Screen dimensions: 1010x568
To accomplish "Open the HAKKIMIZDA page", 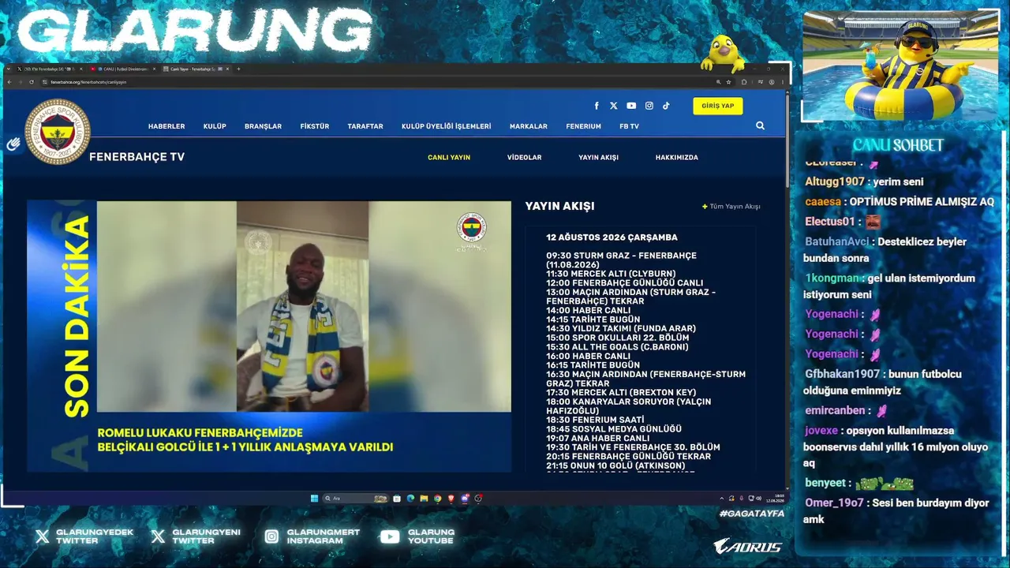I will click(676, 158).
